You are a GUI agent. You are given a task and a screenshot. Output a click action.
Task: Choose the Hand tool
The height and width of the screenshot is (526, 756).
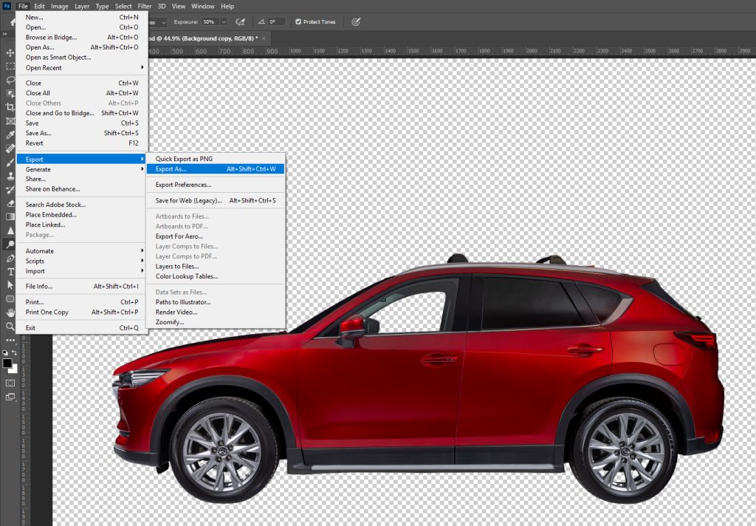point(10,312)
